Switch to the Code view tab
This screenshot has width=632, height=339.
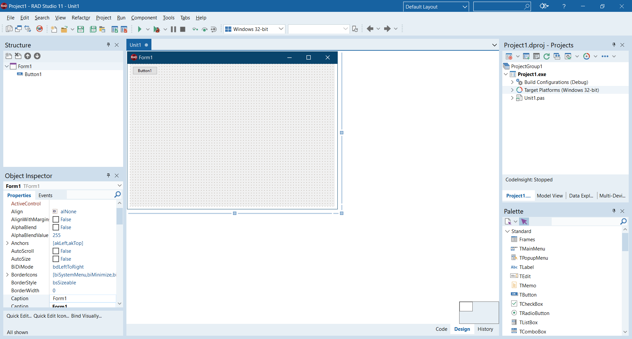(x=441, y=329)
